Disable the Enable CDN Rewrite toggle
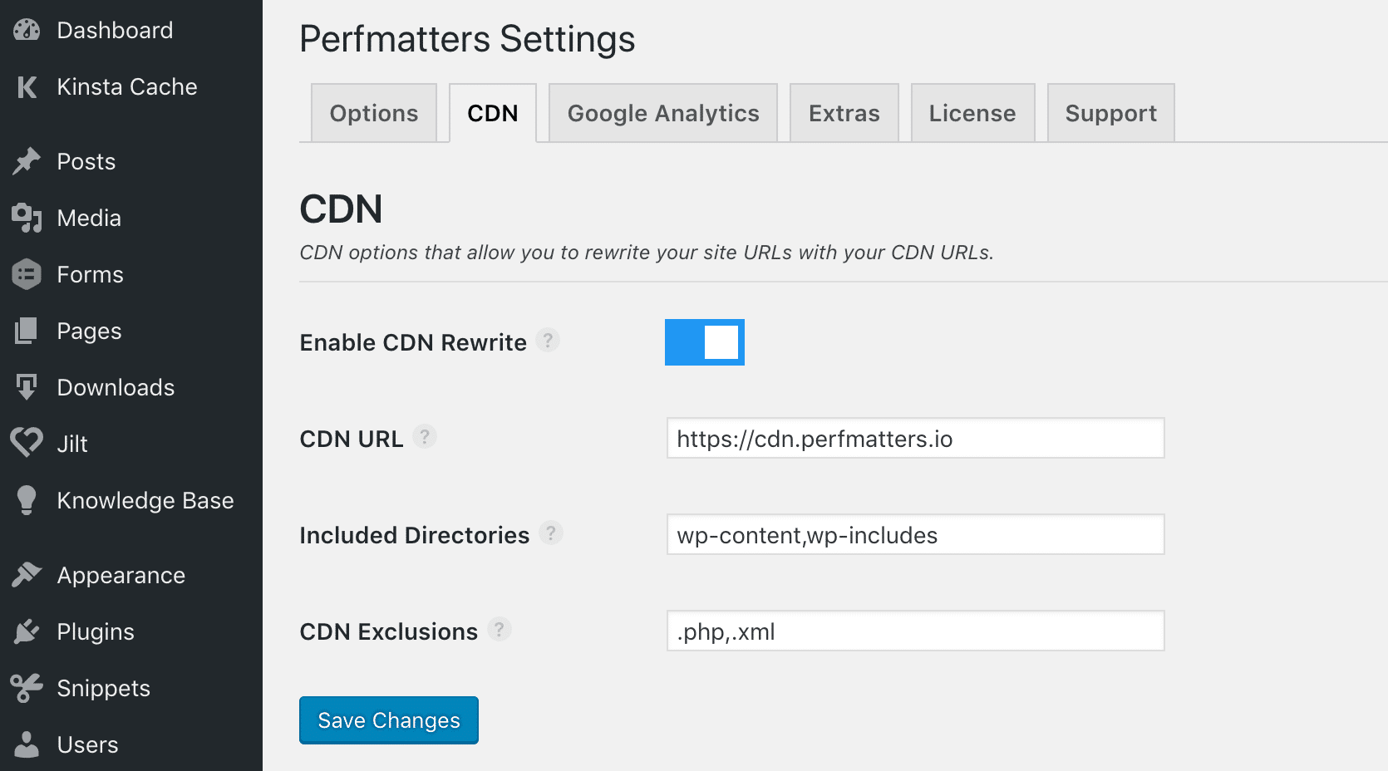1388x771 pixels. tap(704, 341)
